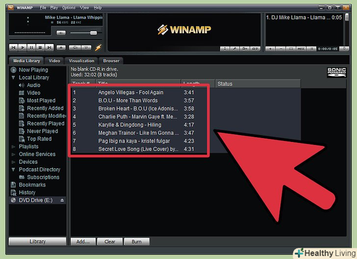Expand the Playlists tree node
Viewport: 357px width, 259px height.
(13, 147)
